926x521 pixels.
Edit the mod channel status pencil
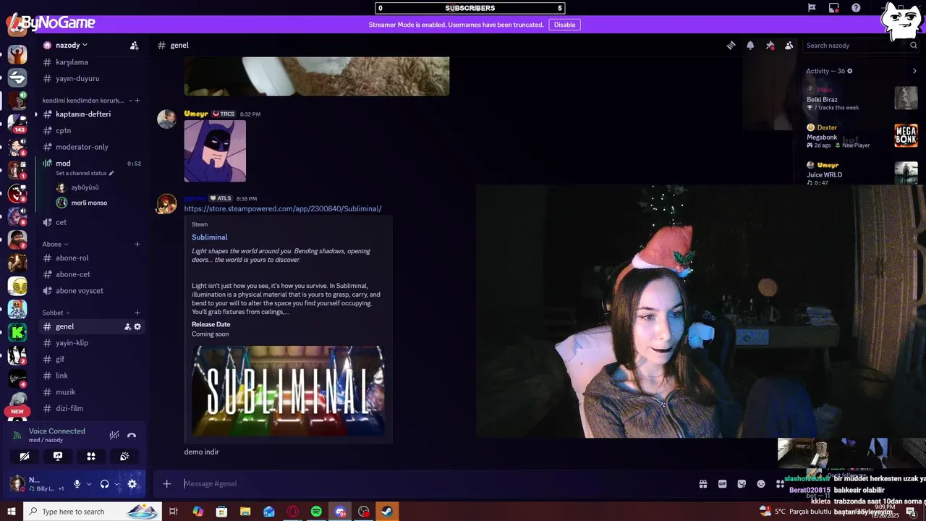pos(111,174)
